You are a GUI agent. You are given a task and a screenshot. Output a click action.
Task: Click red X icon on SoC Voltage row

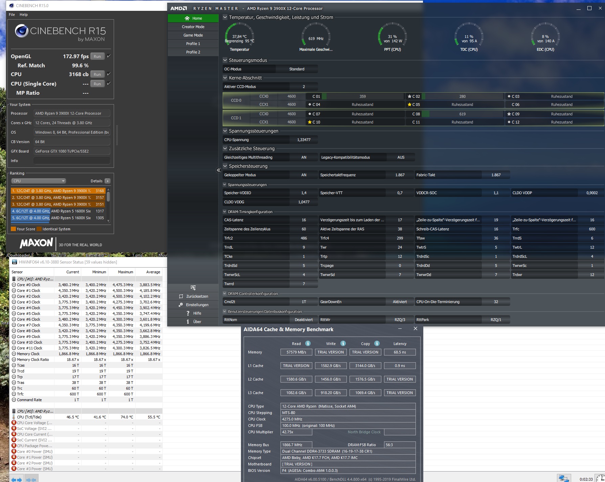14,428
